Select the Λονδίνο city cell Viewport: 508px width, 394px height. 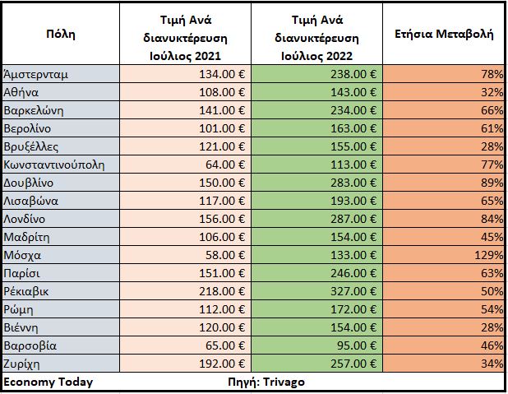(61, 219)
